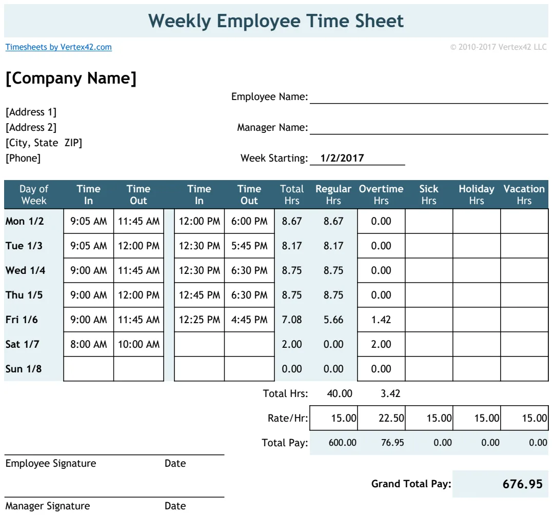This screenshot has height=516, width=553.
Task: Click the Wed 1/4 first Time Out 11:45 AM
Action: [x=139, y=270]
